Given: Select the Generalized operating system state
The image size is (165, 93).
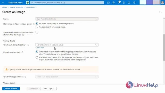Looking at the screenshot, I should point(37,52).
